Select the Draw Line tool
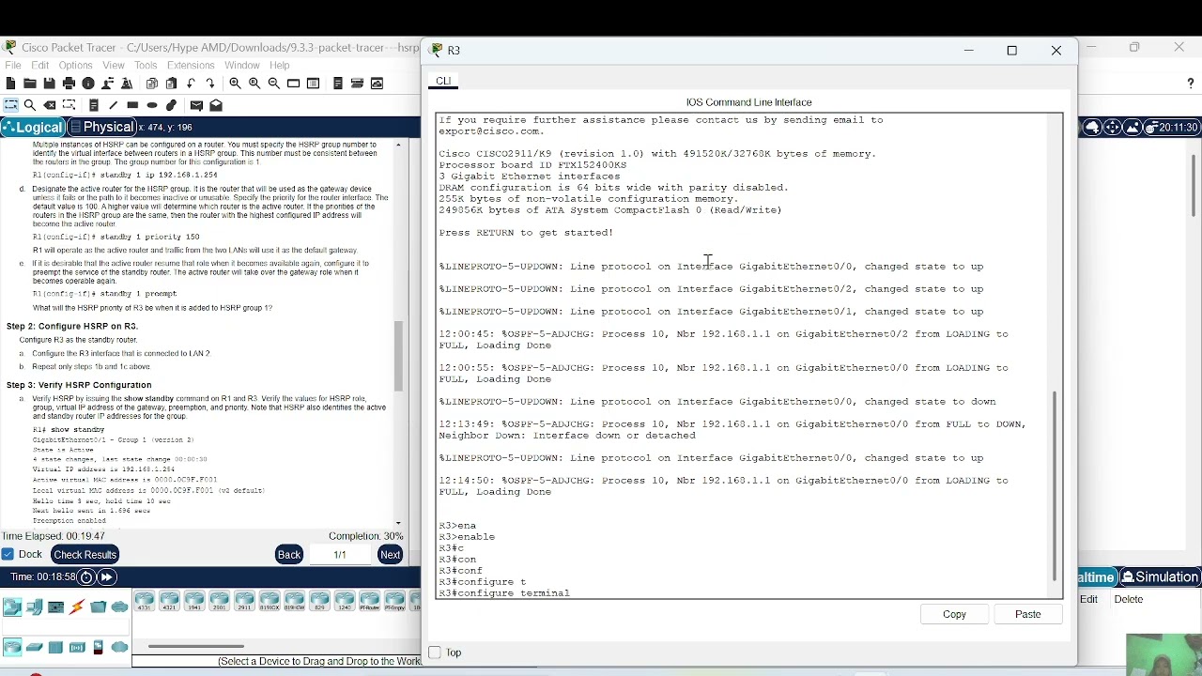 tap(113, 105)
